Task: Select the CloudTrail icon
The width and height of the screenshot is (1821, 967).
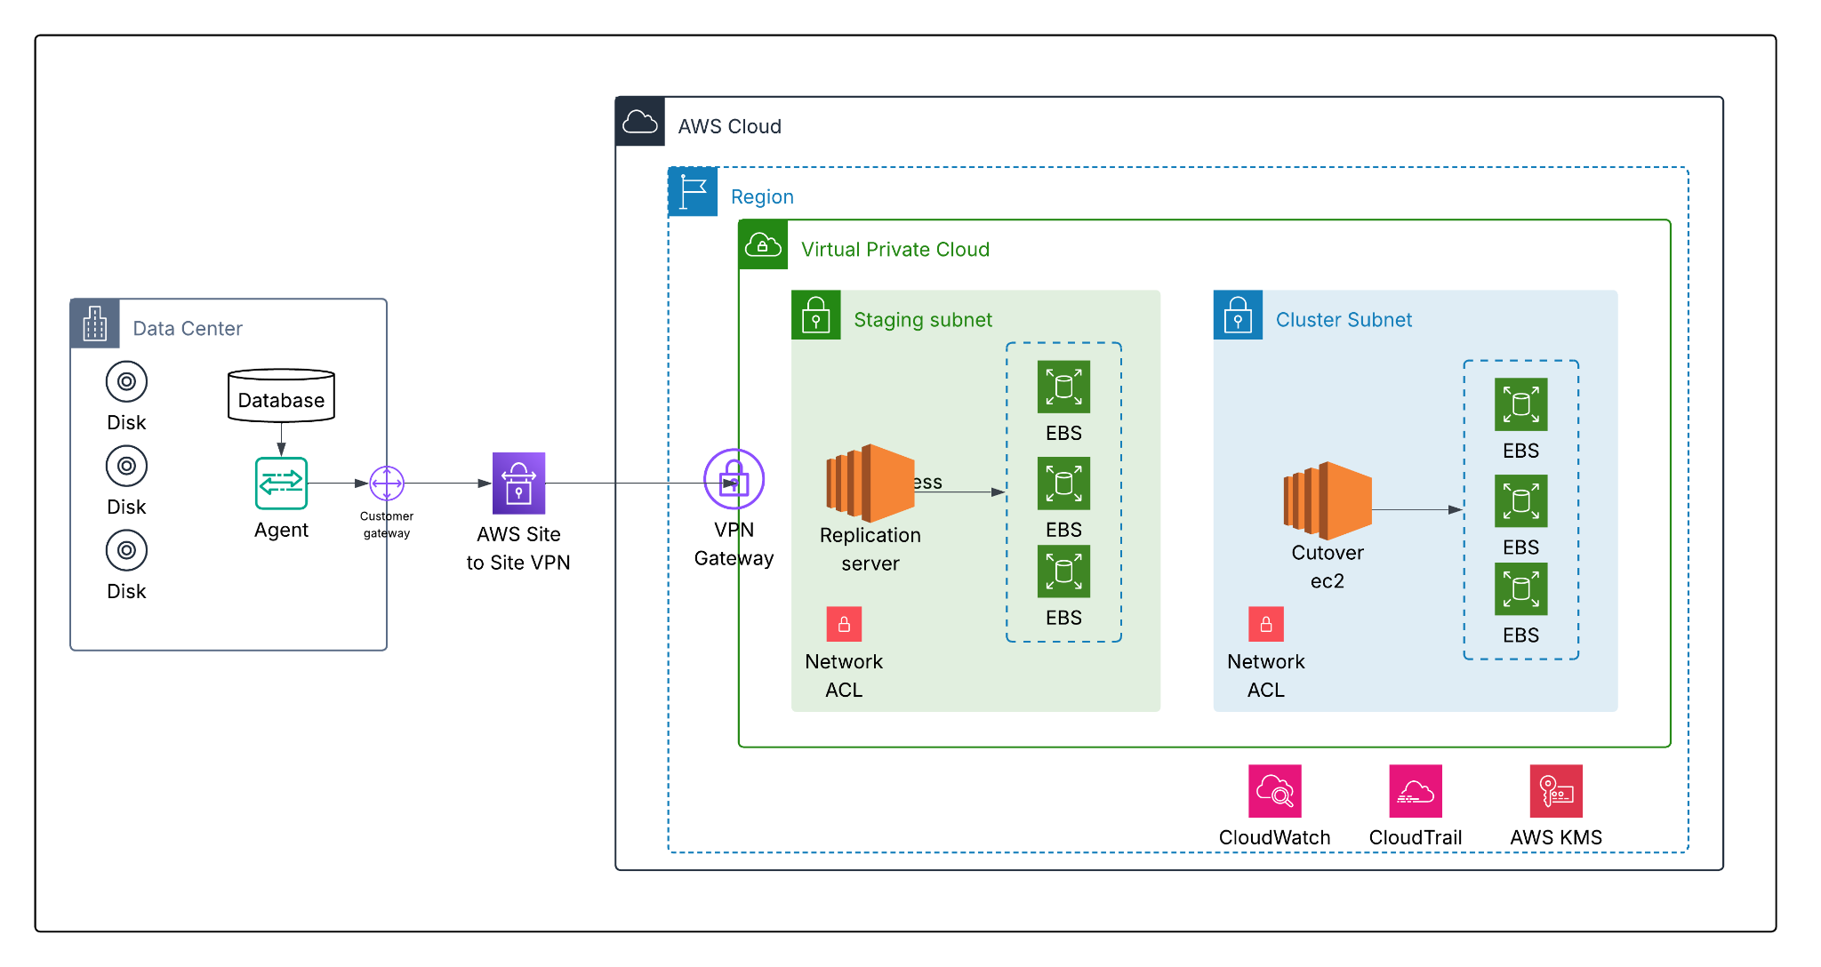Action: point(1415,791)
